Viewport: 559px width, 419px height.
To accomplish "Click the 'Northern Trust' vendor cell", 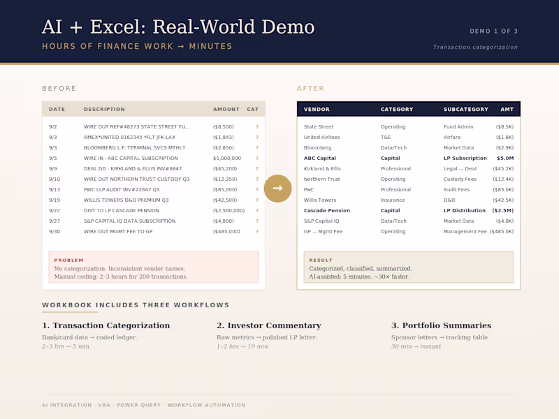I will (x=322, y=179).
